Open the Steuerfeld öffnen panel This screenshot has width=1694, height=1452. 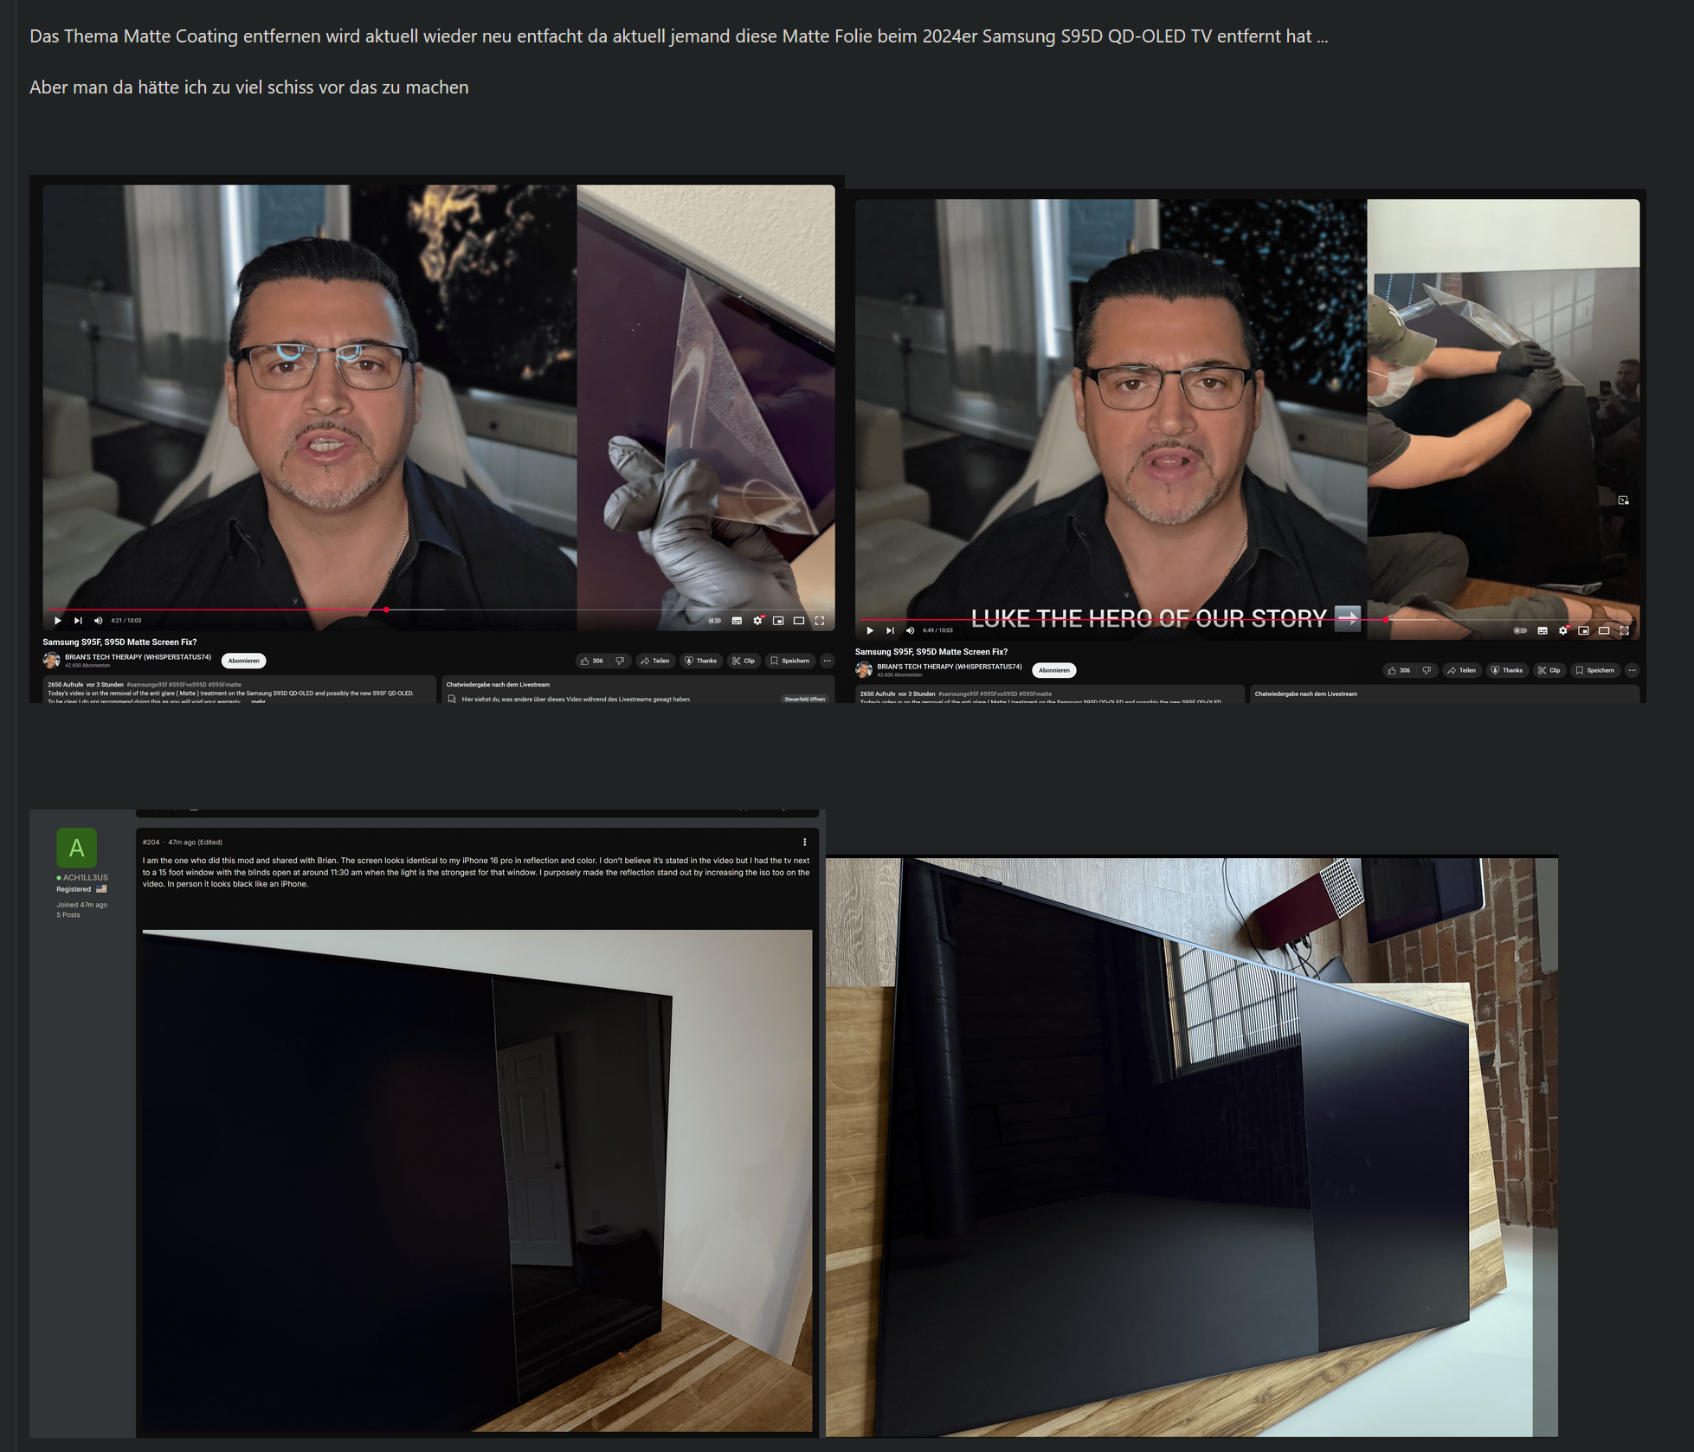click(803, 699)
